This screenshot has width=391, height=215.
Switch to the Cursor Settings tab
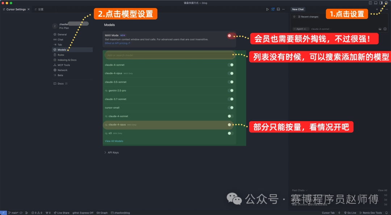(x=16, y=9)
